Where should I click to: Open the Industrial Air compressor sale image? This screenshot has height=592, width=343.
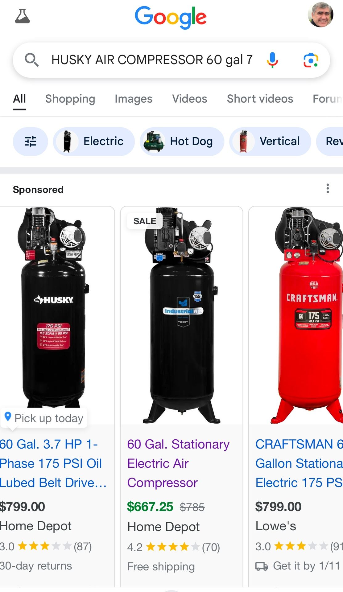(x=182, y=315)
